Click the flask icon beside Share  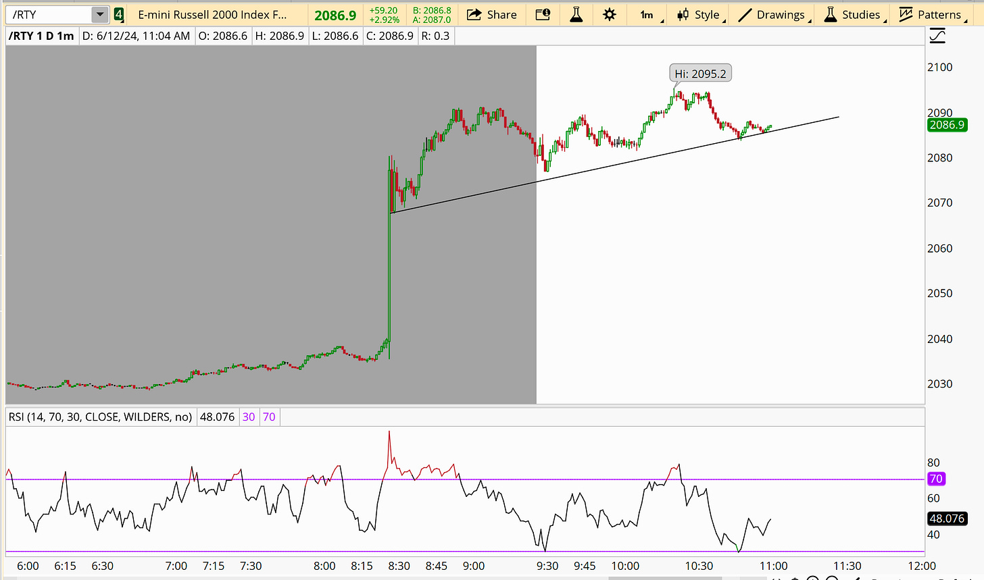(576, 14)
